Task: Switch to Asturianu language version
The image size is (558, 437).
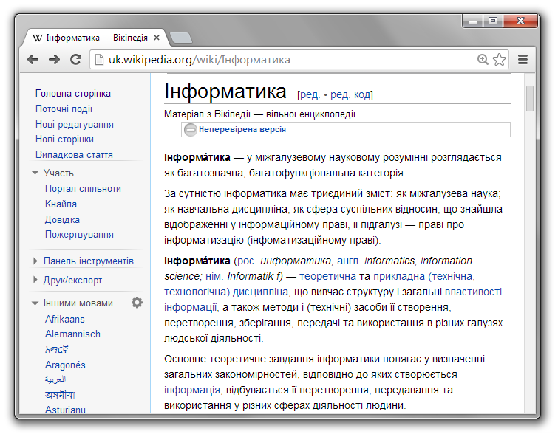Action: click(65, 410)
